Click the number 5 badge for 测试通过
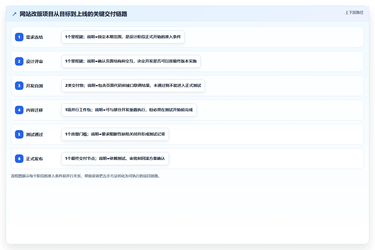 pos(19,134)
